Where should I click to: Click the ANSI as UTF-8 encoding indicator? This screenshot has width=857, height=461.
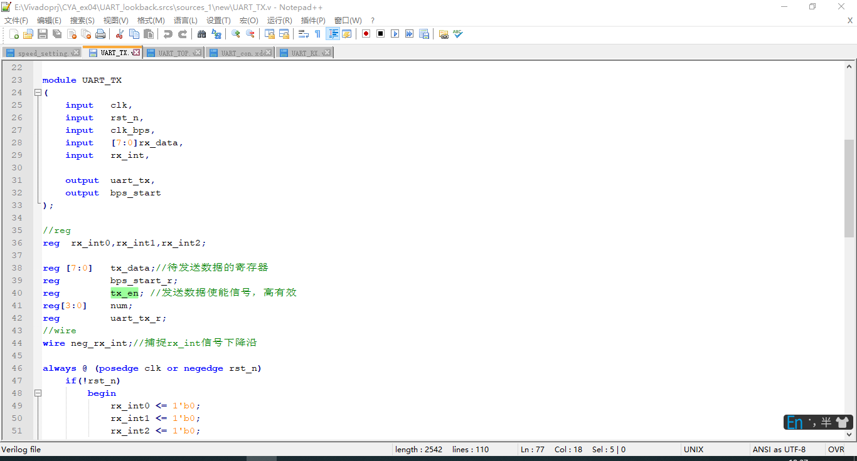(779, 449)
